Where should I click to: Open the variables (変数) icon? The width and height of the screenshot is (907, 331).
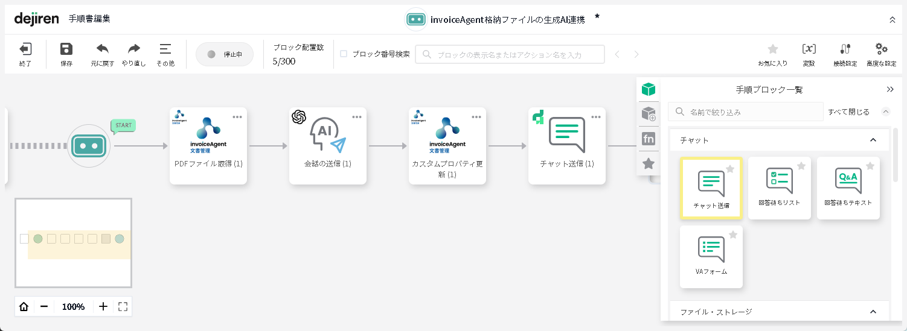tap(809, 49)
